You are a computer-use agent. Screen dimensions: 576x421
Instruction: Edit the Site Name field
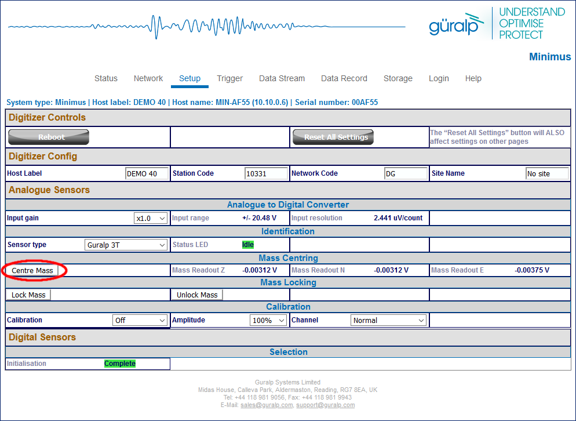[548, 173]
